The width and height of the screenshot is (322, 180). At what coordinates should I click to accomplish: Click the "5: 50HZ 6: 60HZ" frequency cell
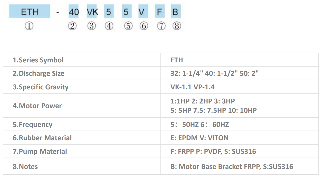(200, 125)
